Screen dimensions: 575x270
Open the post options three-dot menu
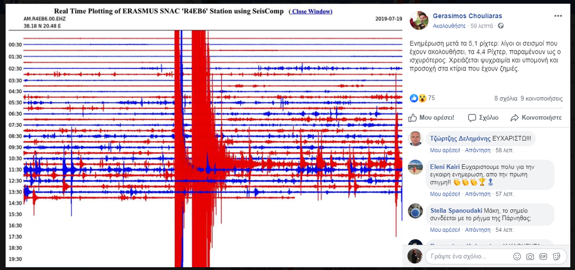click(558, 16)
